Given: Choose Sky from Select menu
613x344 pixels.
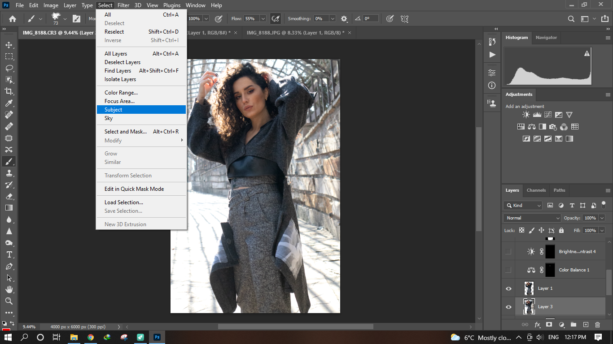Looking at the screenshot, I should click(x=141, y=118).
